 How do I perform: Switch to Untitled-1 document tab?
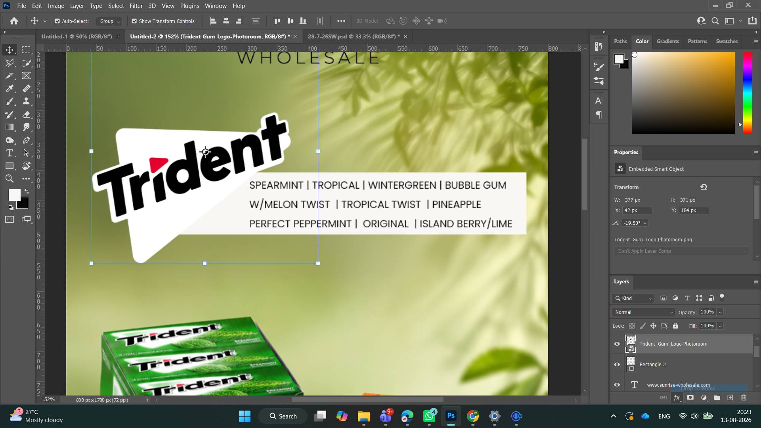click(76, 36)
